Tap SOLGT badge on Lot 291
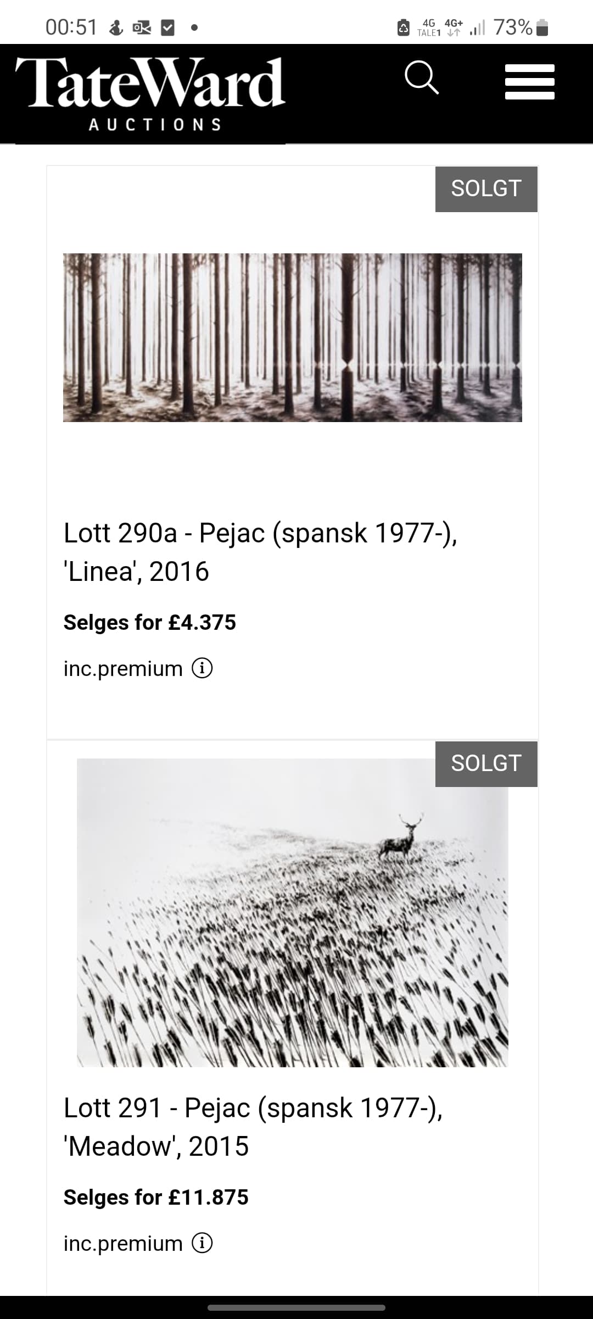The image size is (593, 1319). click(486, 763)
